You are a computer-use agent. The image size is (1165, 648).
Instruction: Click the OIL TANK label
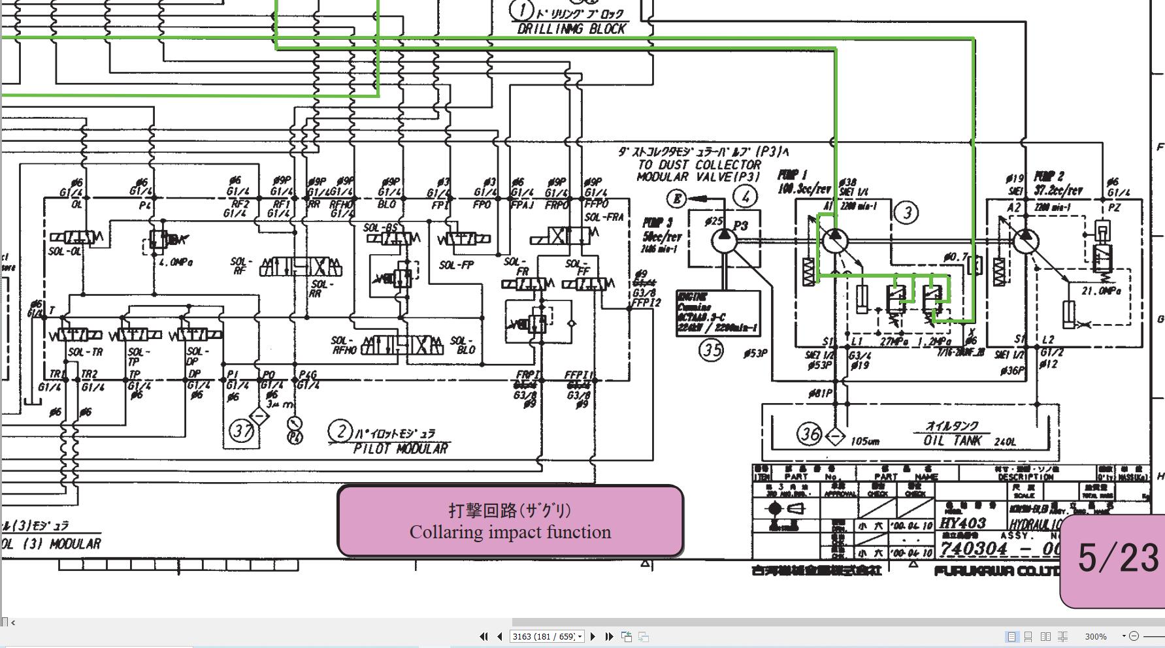(x=953, y=440)
